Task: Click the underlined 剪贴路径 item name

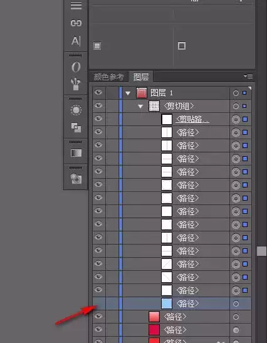Action: 192,119
